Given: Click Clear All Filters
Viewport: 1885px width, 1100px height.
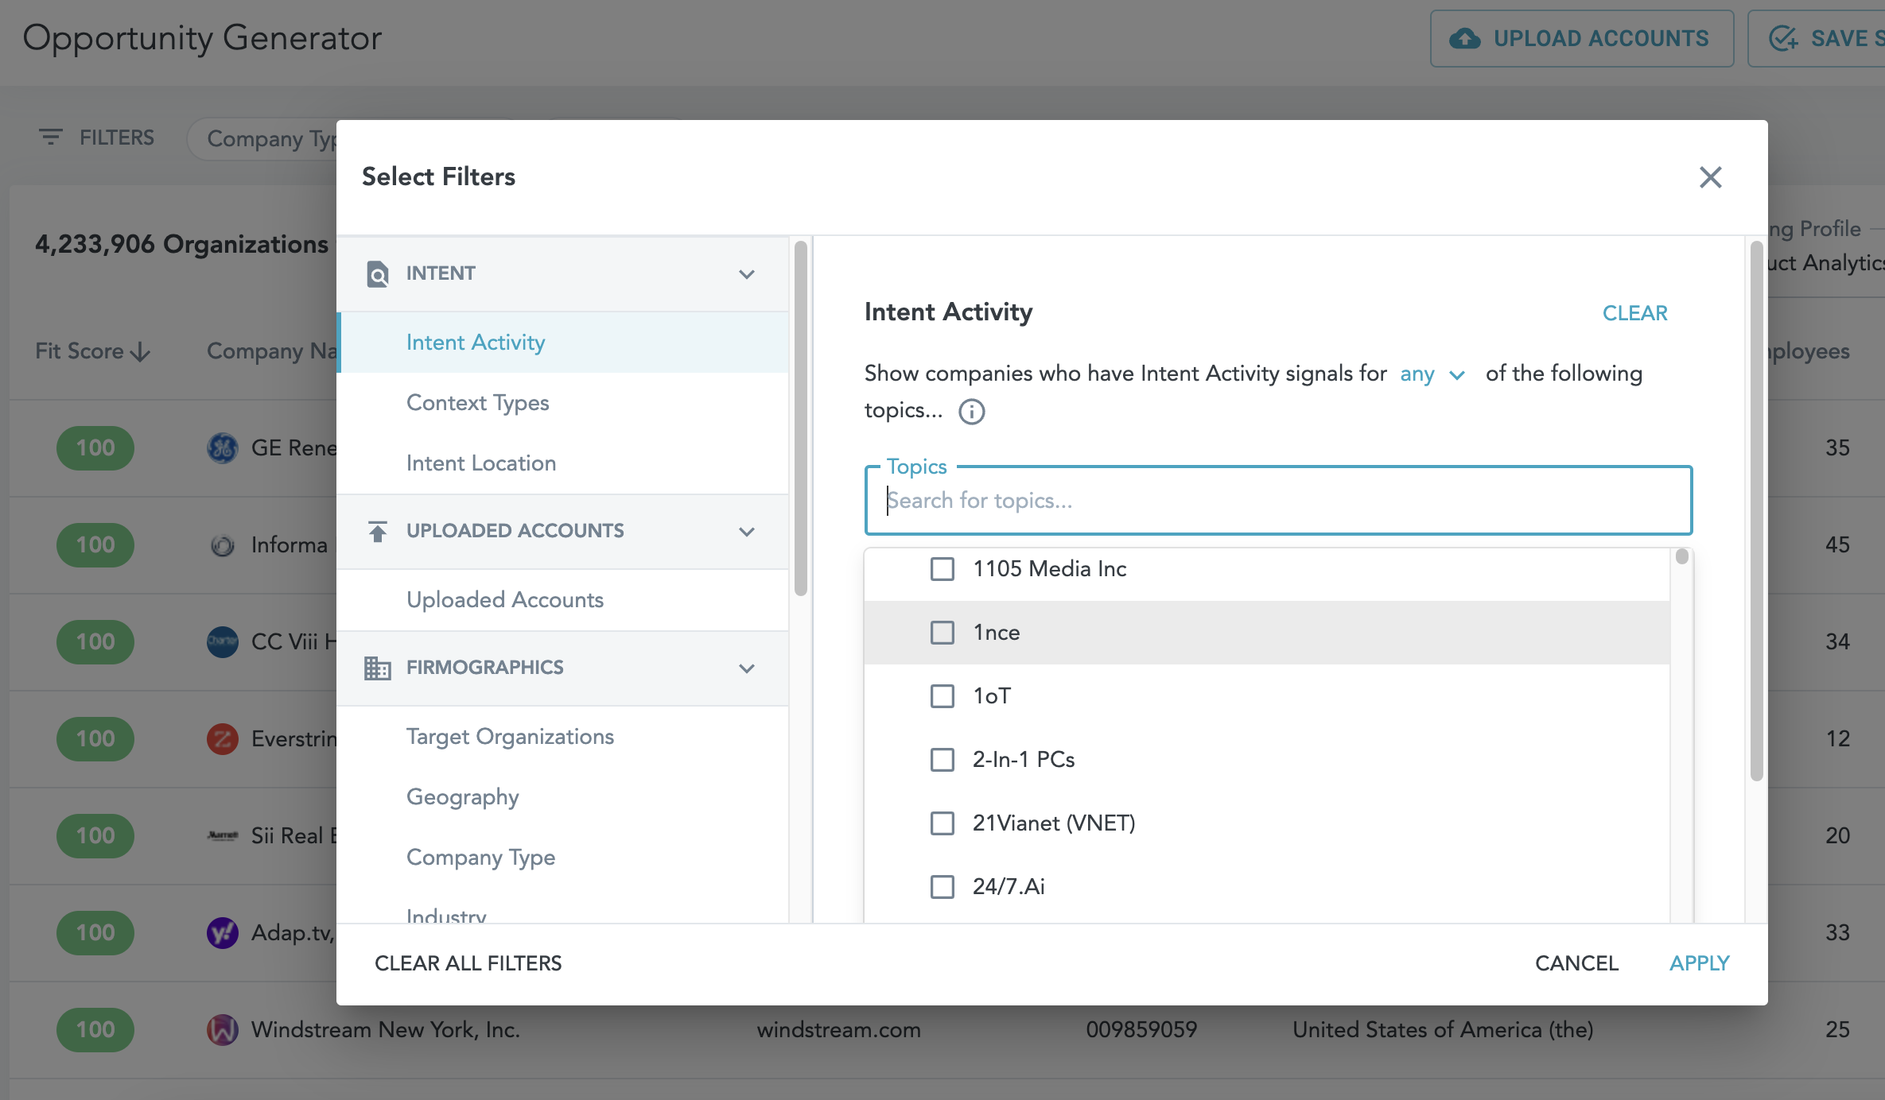Looking at the screenshot, I should click(468, 963).
